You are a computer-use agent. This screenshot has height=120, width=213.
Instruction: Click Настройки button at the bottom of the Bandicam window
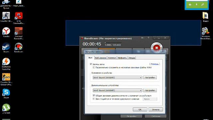131,116
